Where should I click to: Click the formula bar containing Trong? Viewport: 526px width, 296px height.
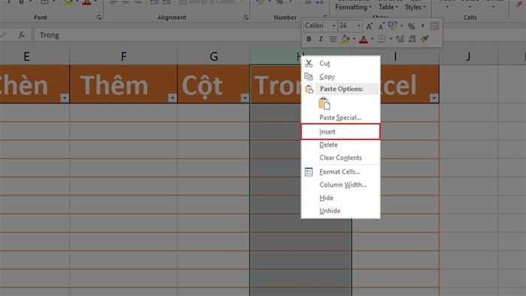[x=168, y=35]
